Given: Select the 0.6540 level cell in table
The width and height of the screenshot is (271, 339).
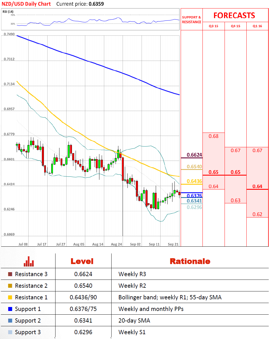Looking at the screenshot, I should (x=83, y=286).
